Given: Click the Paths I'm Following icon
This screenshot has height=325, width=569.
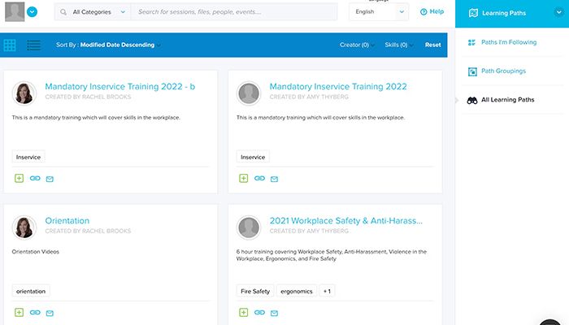Looking at the screenshot, I should (471, 42).
